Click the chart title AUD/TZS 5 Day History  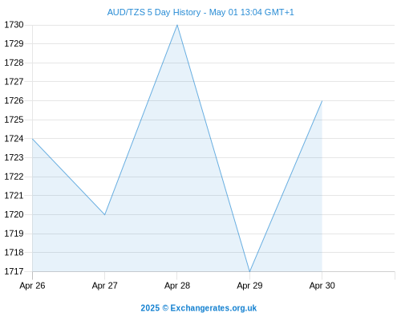point(154,12)
